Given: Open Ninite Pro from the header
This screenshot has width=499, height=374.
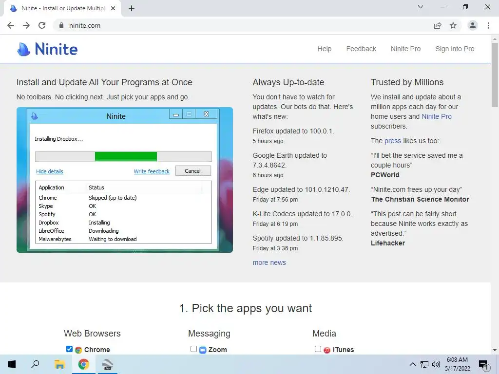Looking at the screenshot, I should tap(406, 49).
